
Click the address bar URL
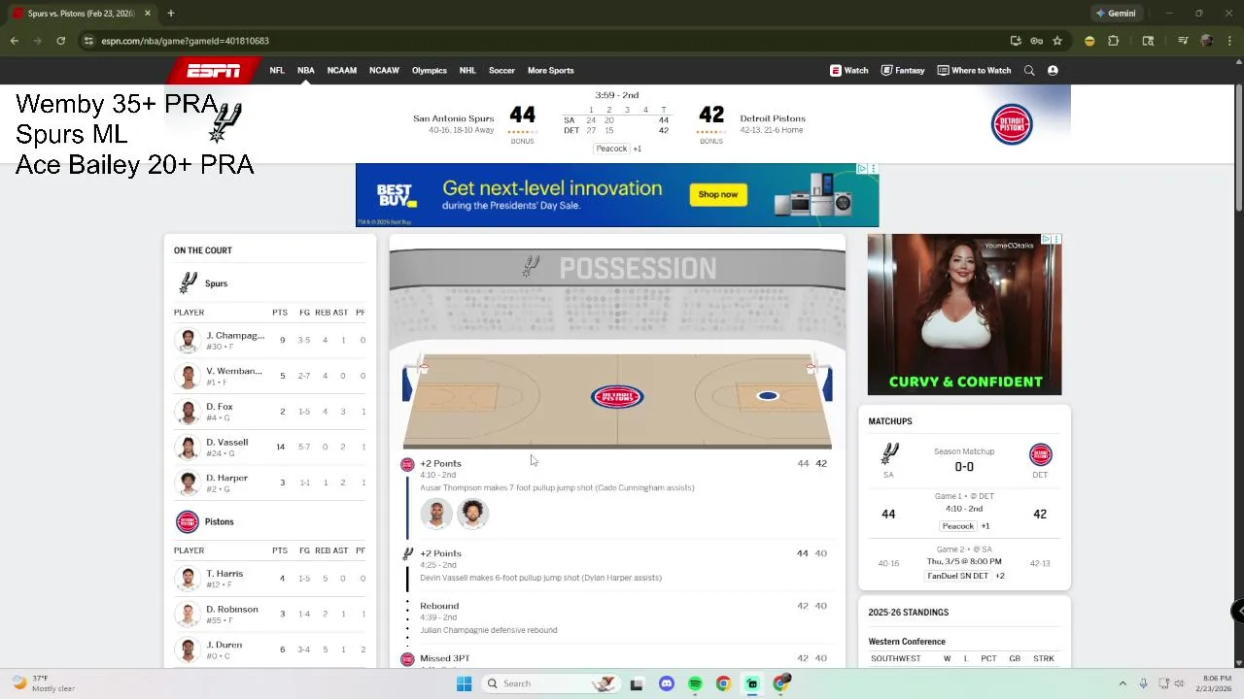pos(186,41)
